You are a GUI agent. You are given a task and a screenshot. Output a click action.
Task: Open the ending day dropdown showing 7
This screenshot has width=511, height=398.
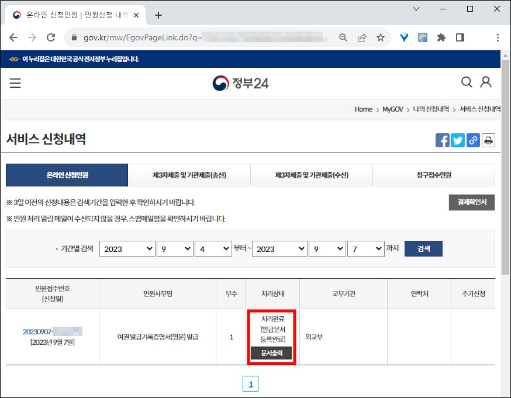point(366,248)
